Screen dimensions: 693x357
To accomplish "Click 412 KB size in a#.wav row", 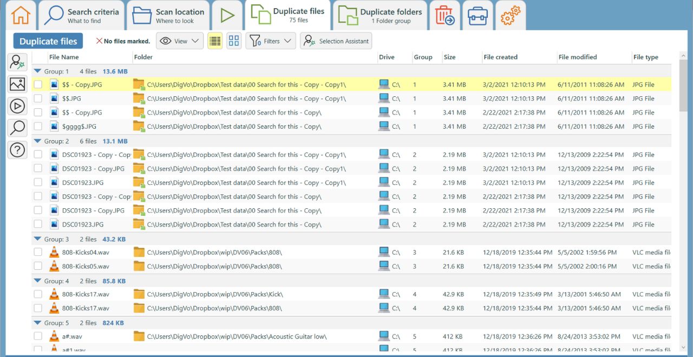I will [x=452, y=336].
